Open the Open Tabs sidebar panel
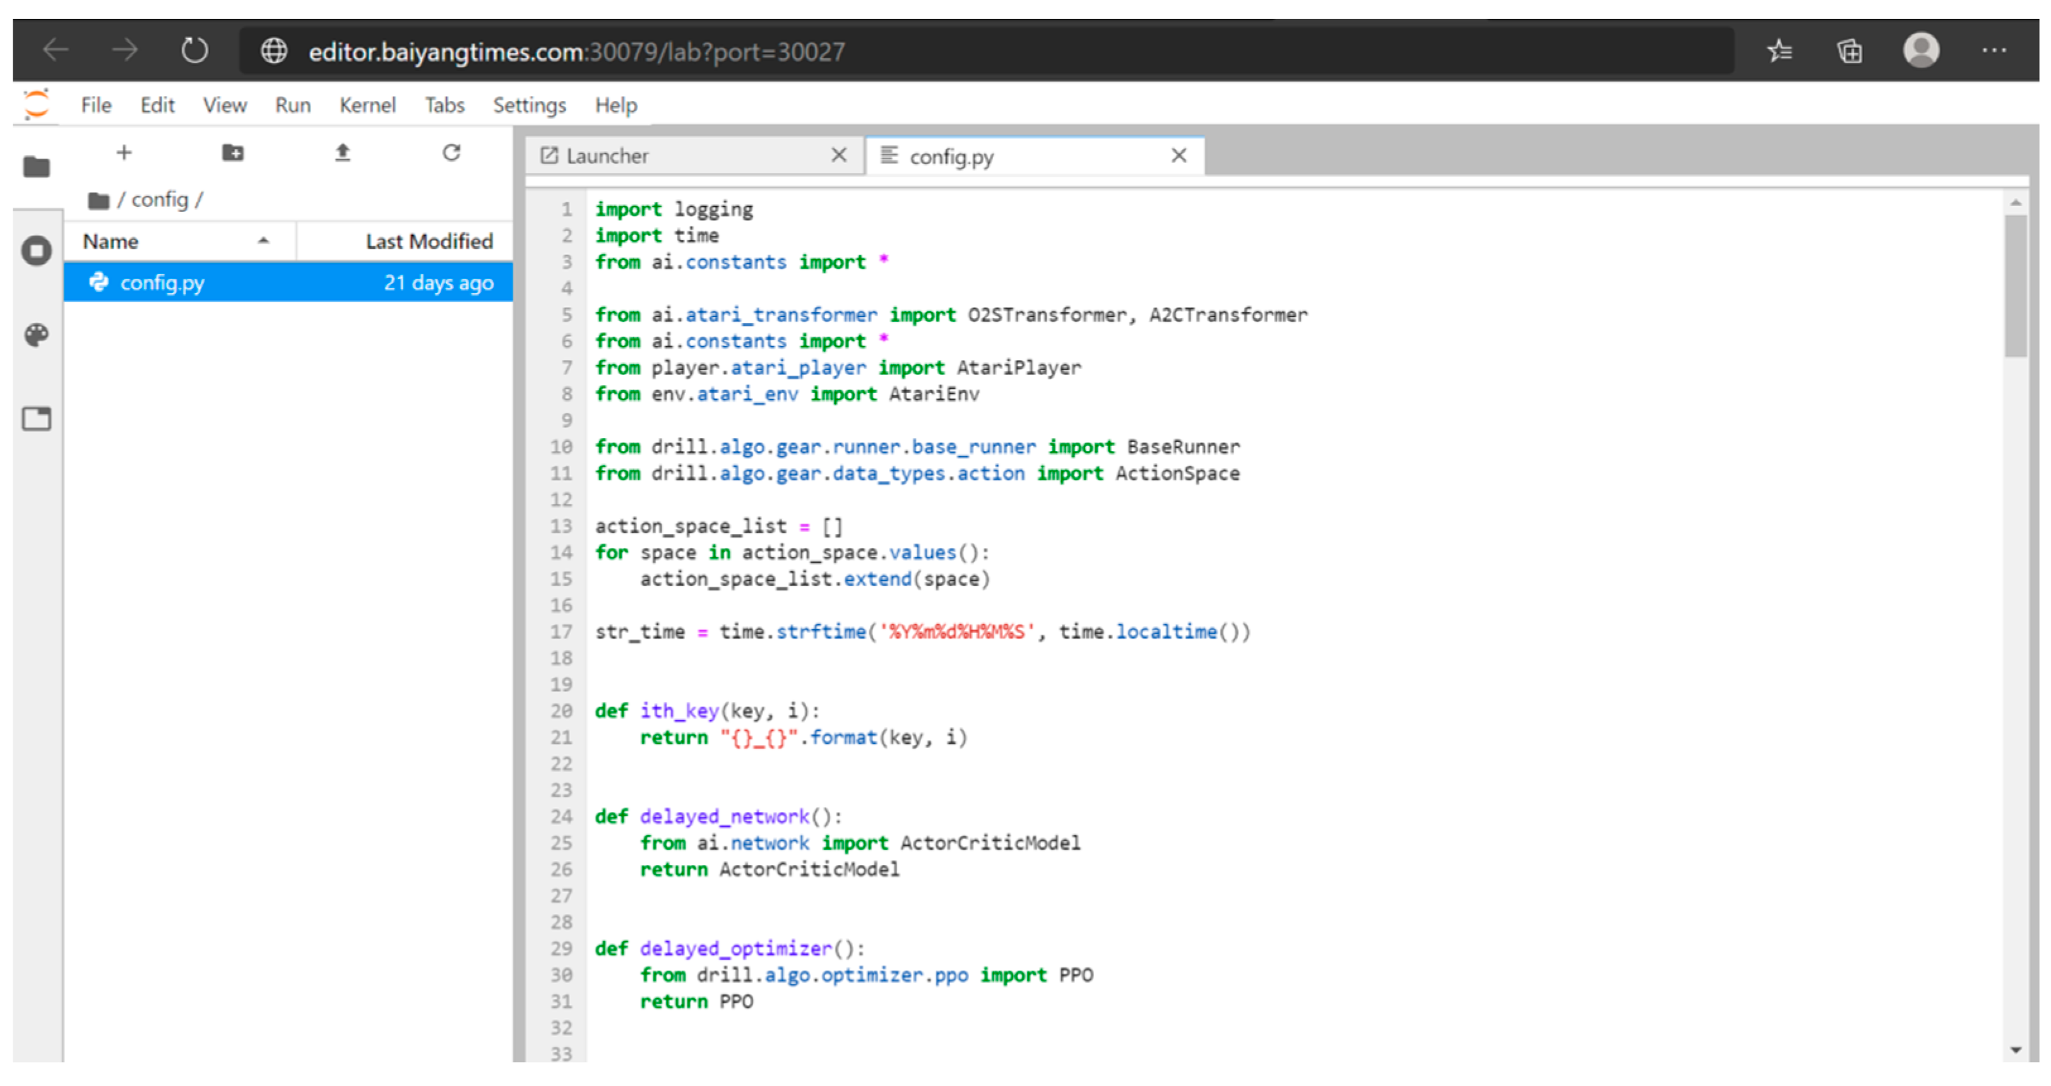 [36, 419]
